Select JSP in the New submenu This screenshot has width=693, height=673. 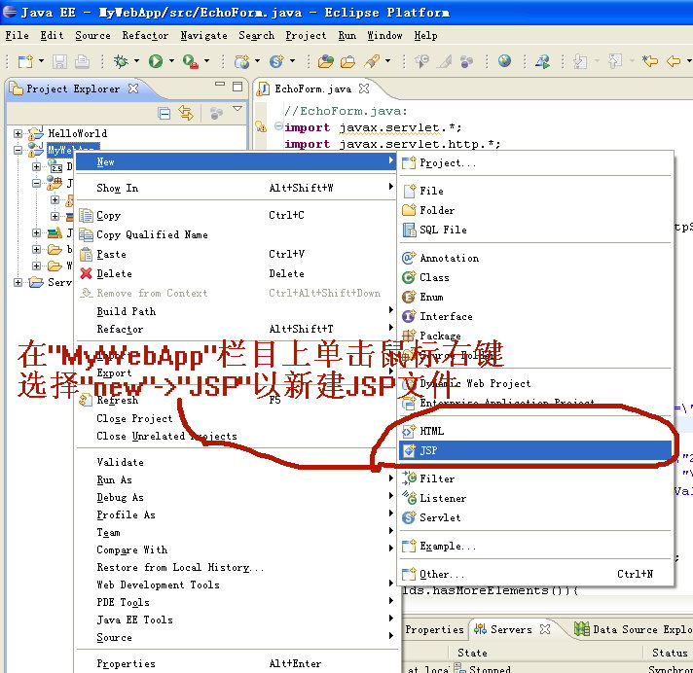pos(535,450)
